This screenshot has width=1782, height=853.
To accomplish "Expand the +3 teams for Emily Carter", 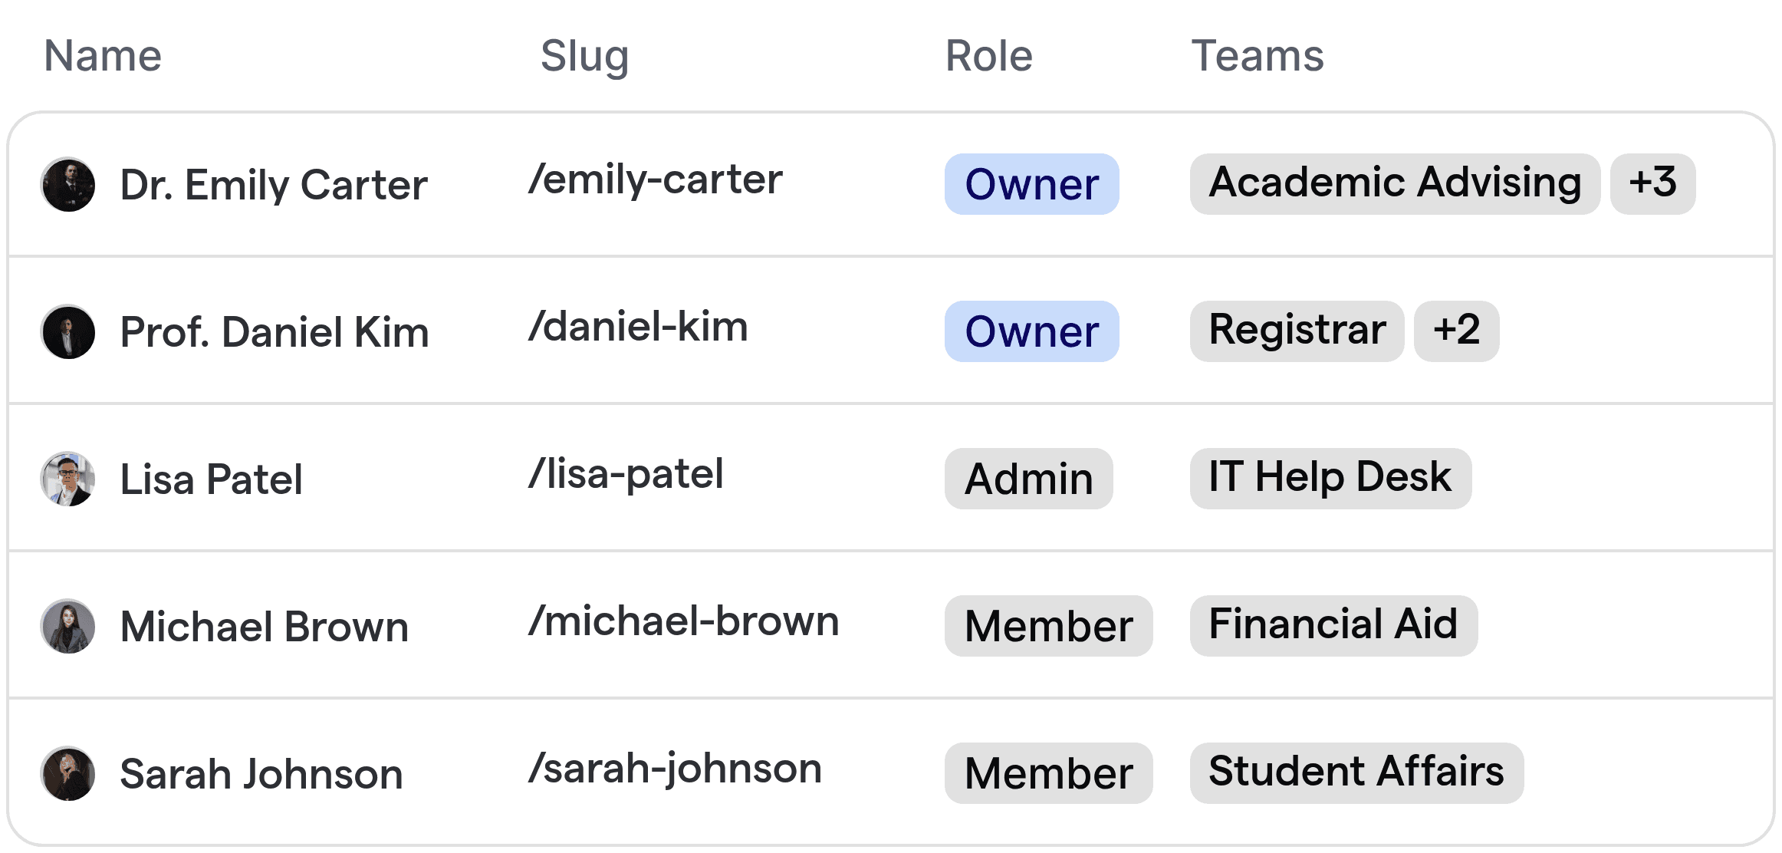I will pos(1652,184).
